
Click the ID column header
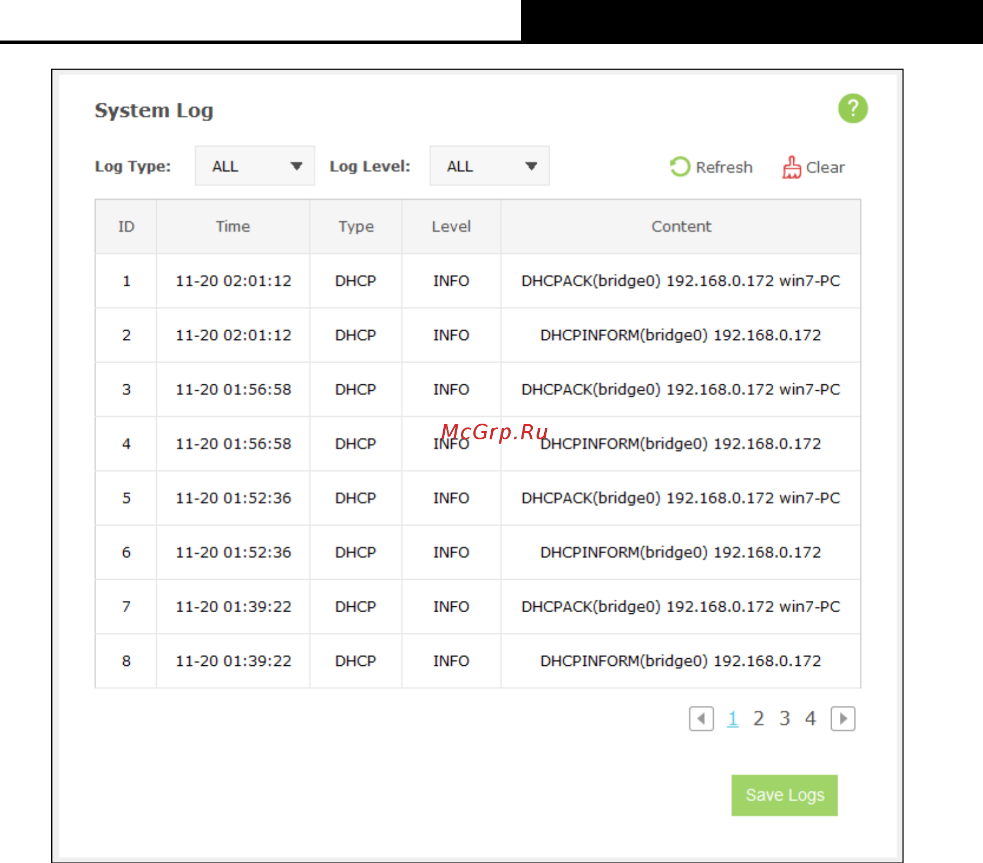(x=126, y=226)
